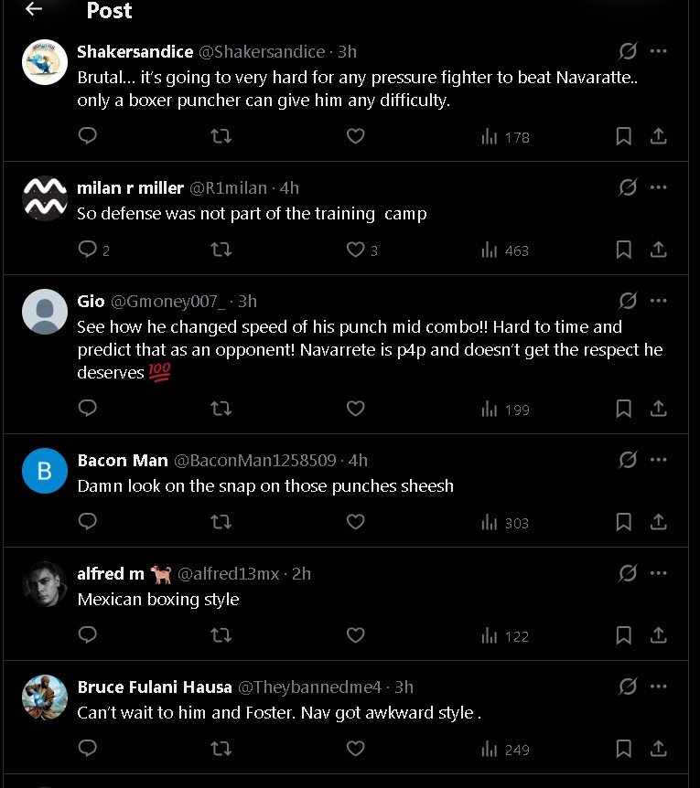
Task: Expand three-dot menu on alfred m's post
Action: (x=659, y=573)
